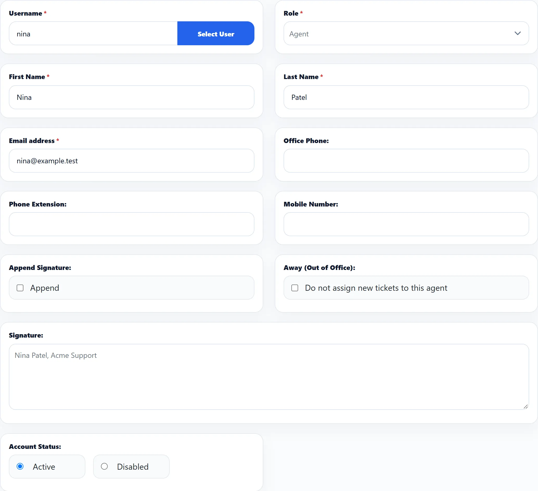Focus the Phone Extension input
The image size is (538, 491).
coord(132,224)
